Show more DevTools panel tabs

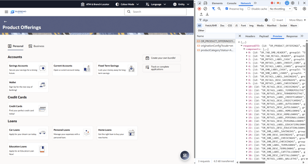255,3
